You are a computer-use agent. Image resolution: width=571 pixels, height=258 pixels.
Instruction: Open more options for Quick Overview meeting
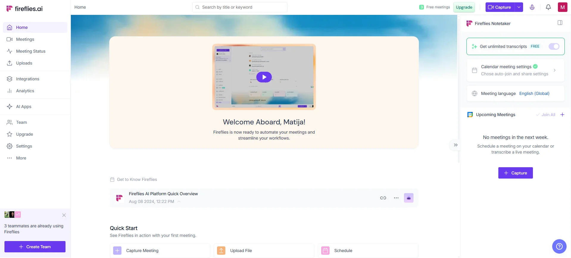[x=396, y=198]
